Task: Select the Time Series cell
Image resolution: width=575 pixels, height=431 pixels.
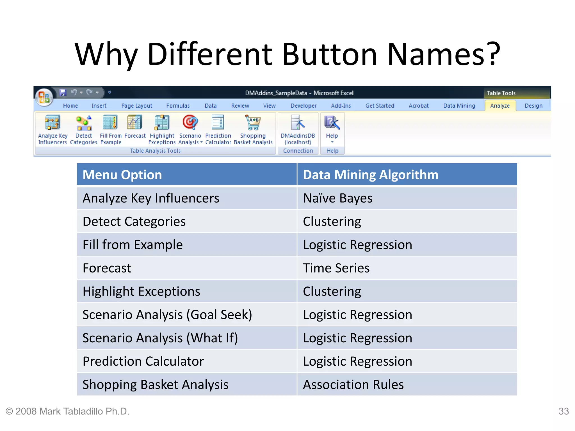Action: click(407, 268)
